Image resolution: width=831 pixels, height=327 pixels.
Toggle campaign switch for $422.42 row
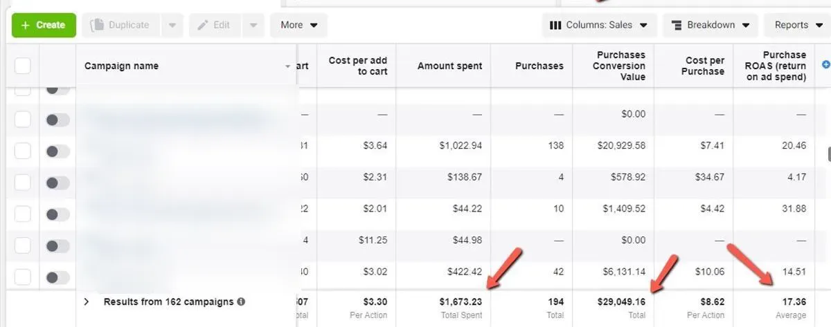click(57, 277)
